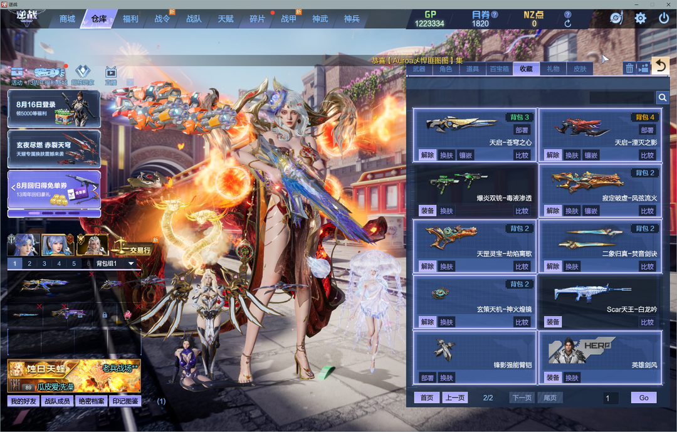Open 战队成员 team members

point(58,401)
